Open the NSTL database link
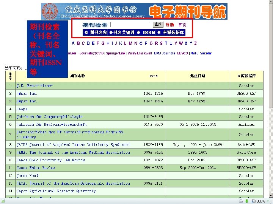273x204 pixels. 194,53
